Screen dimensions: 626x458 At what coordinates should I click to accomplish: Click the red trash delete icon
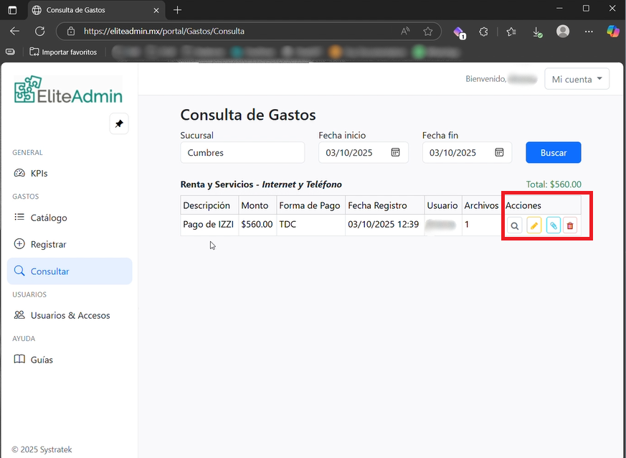click(x=570, y=226)
